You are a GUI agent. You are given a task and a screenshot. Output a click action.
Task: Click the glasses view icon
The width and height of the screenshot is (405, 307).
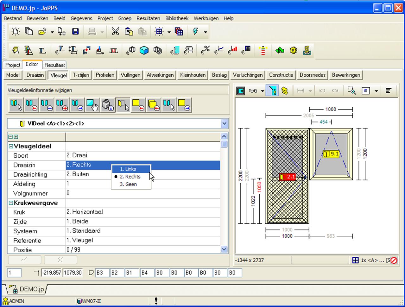pos(253,91)
